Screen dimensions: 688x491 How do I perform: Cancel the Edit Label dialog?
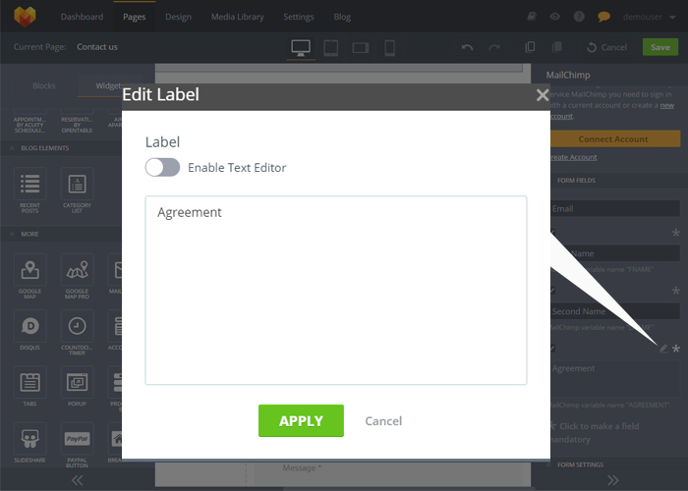point(383,421)
